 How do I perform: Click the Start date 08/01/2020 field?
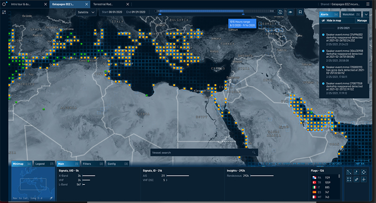point(112,12)
